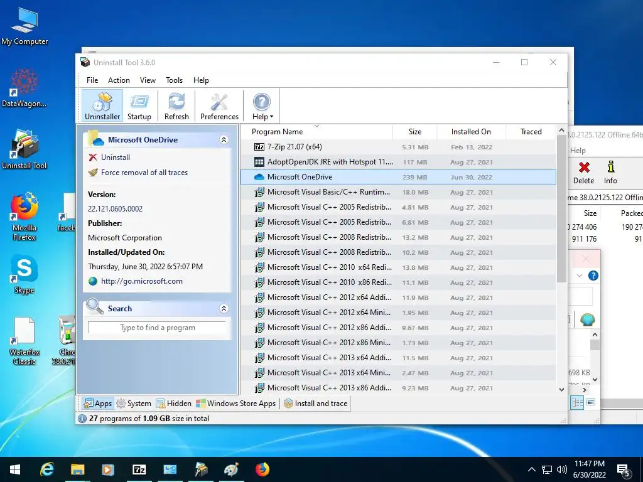Click scroll down arrow of program list

(561, 390)
